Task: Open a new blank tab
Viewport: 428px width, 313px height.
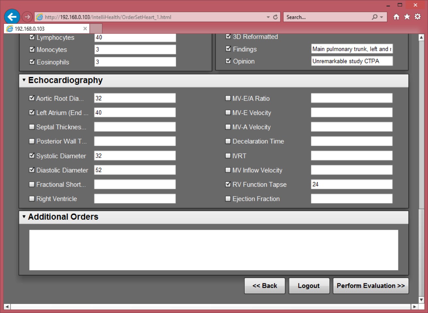Action: (x=96, y=29)
